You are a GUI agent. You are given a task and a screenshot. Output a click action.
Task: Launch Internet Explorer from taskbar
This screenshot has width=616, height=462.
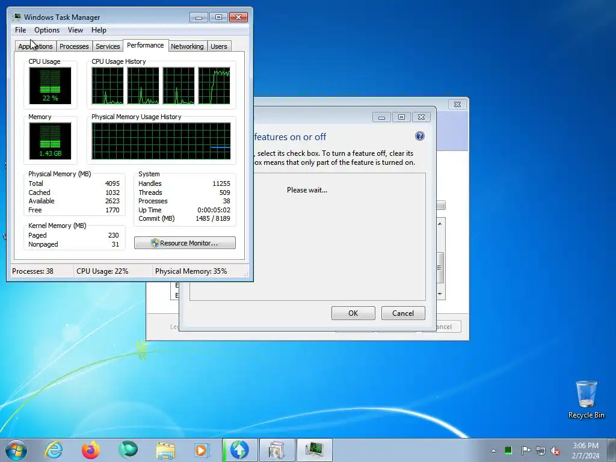[x=54, y=450]
